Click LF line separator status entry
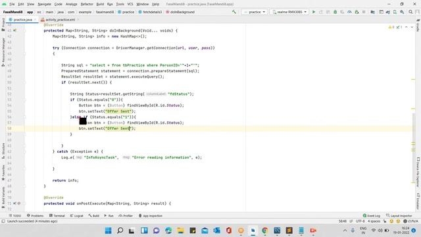Viewport: 421px width, 237px height. pyautogui.click(x=351, y=221)
